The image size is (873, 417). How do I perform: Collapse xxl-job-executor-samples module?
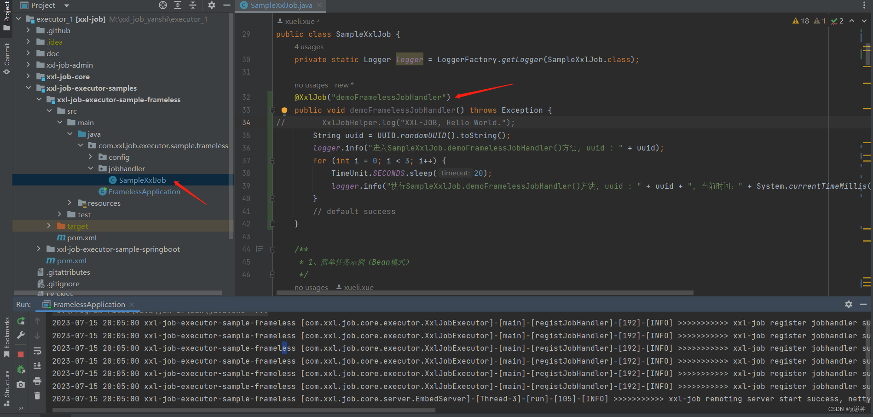pyautogui.click(x=28, y=88)
